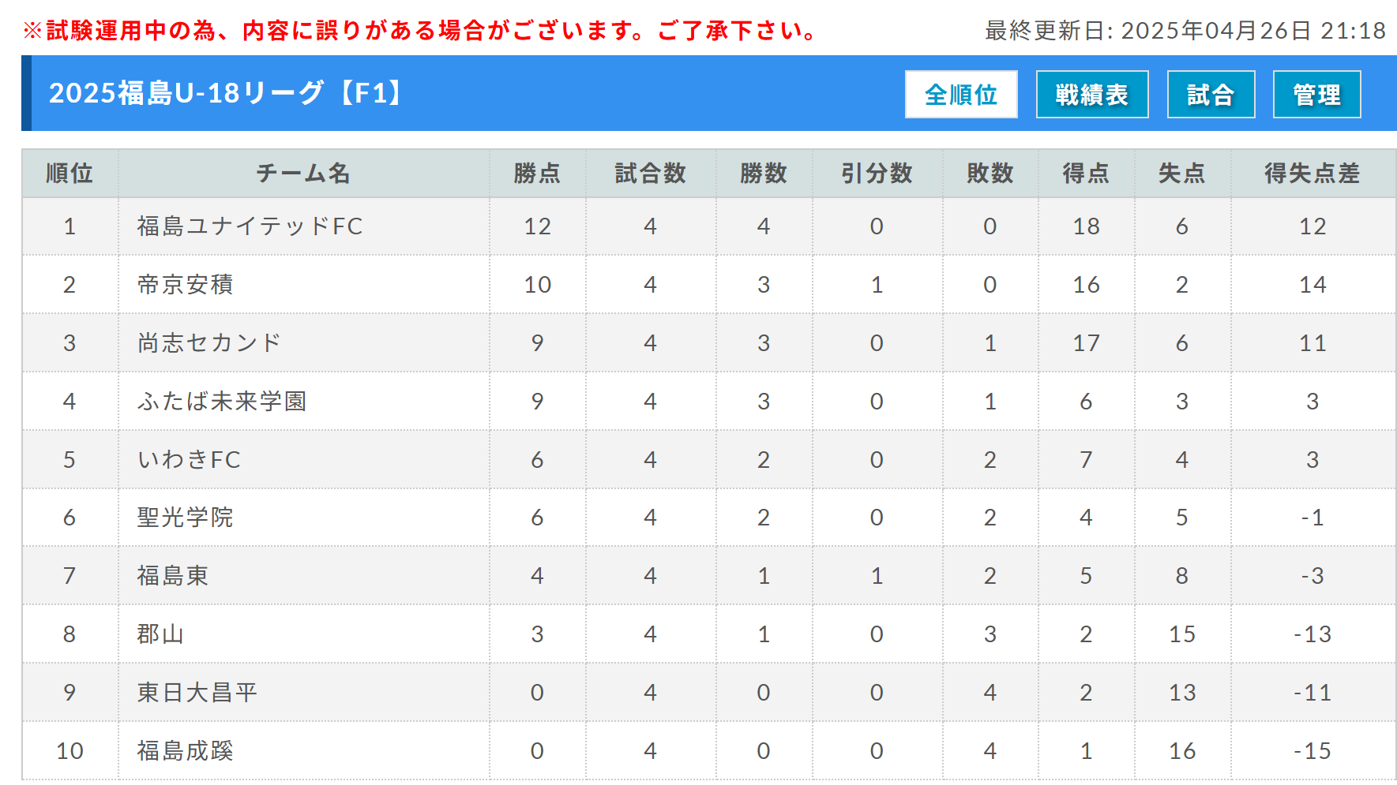This screenshot has height=785, width=1397.
Task: Click on ふたば未来学園 team name
Action: (x=221, y=402)
